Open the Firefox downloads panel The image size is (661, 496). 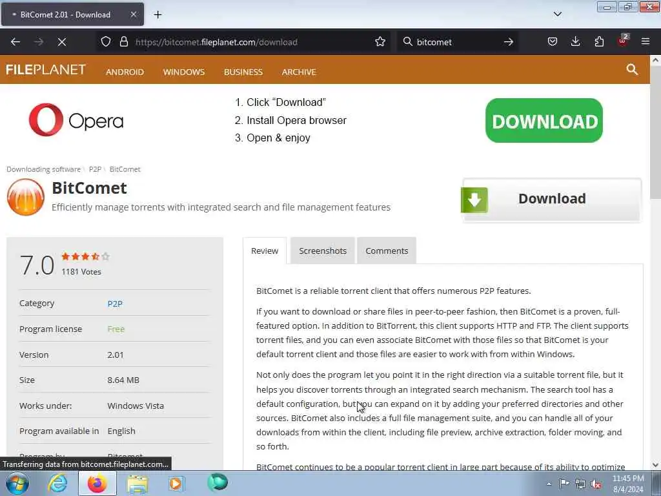click(x=575, y=42)
